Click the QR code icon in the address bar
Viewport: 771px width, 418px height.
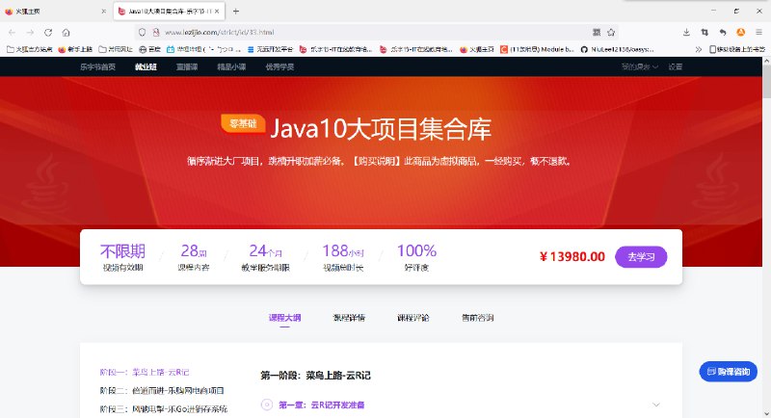[x=597, y=33]
